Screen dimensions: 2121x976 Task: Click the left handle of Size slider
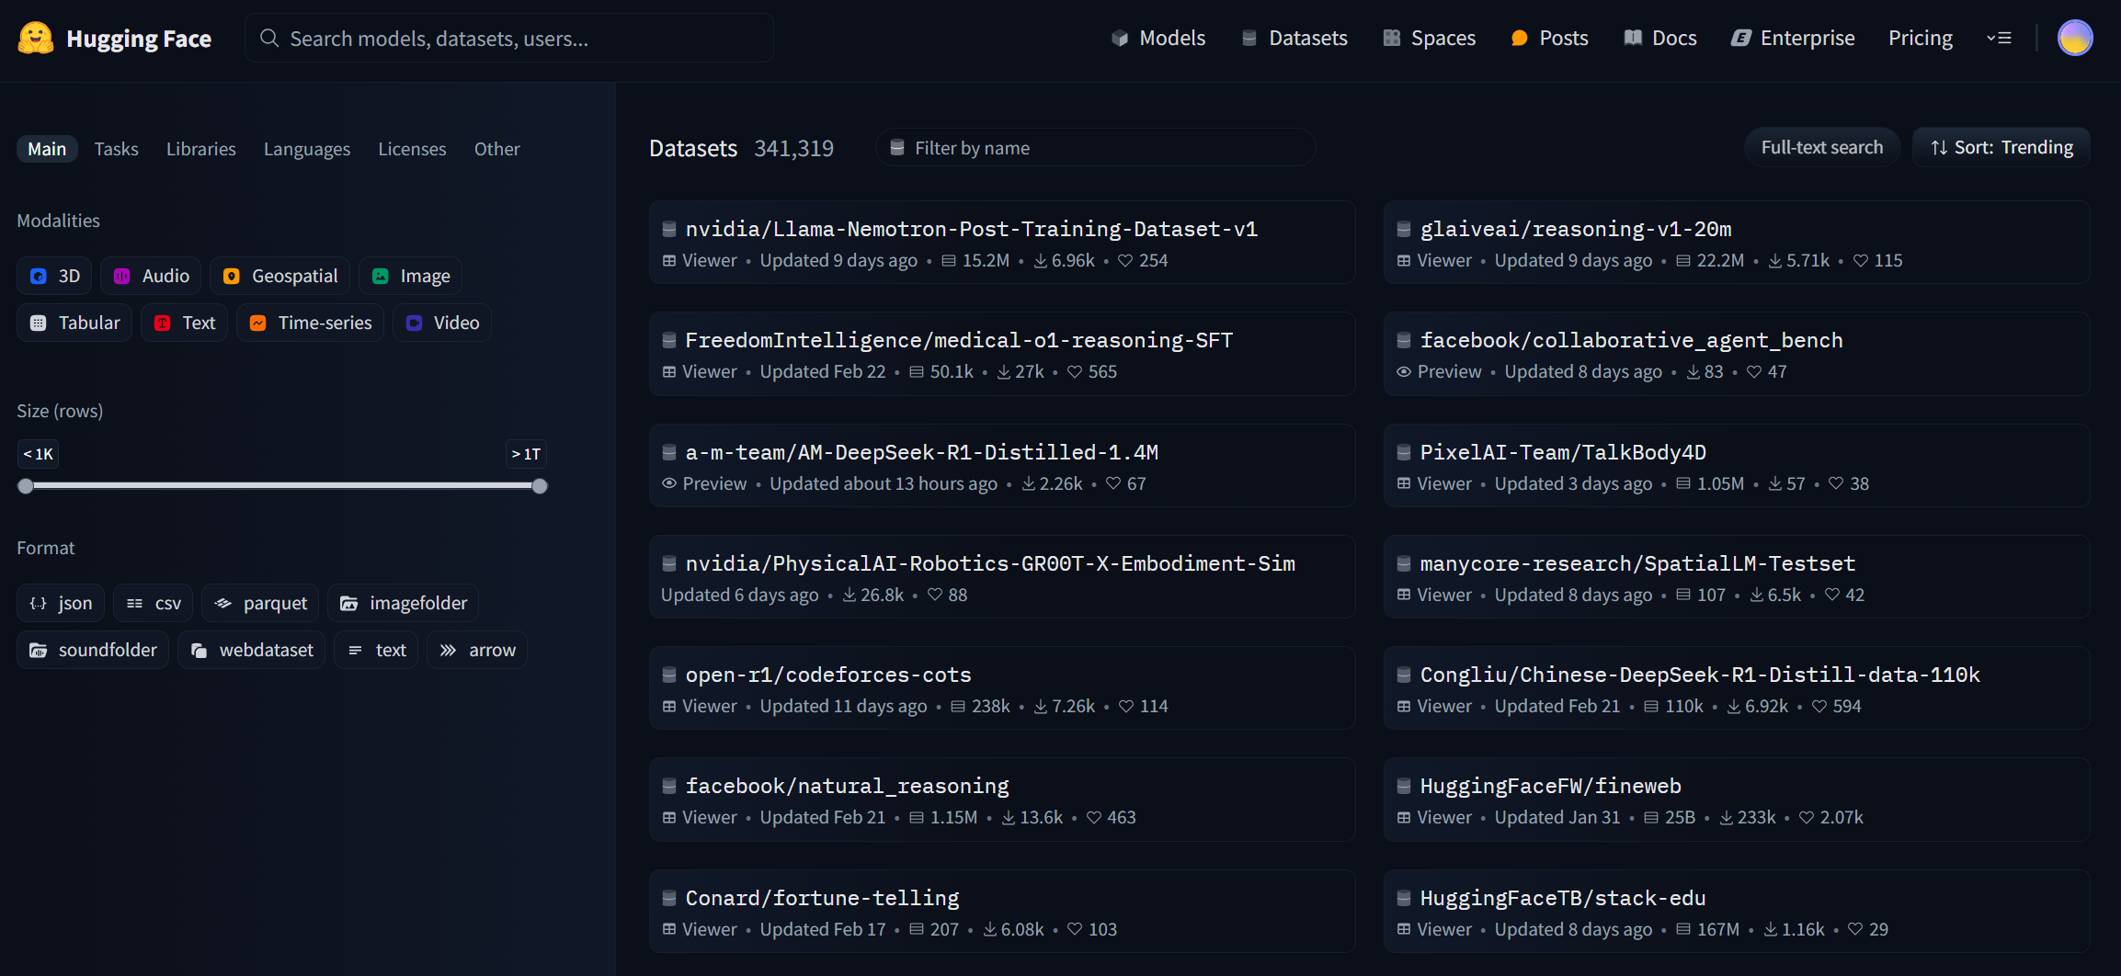click(26, 486)
